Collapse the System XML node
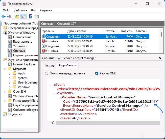This screenshot has width=165, height=139. tap(54, 93)
